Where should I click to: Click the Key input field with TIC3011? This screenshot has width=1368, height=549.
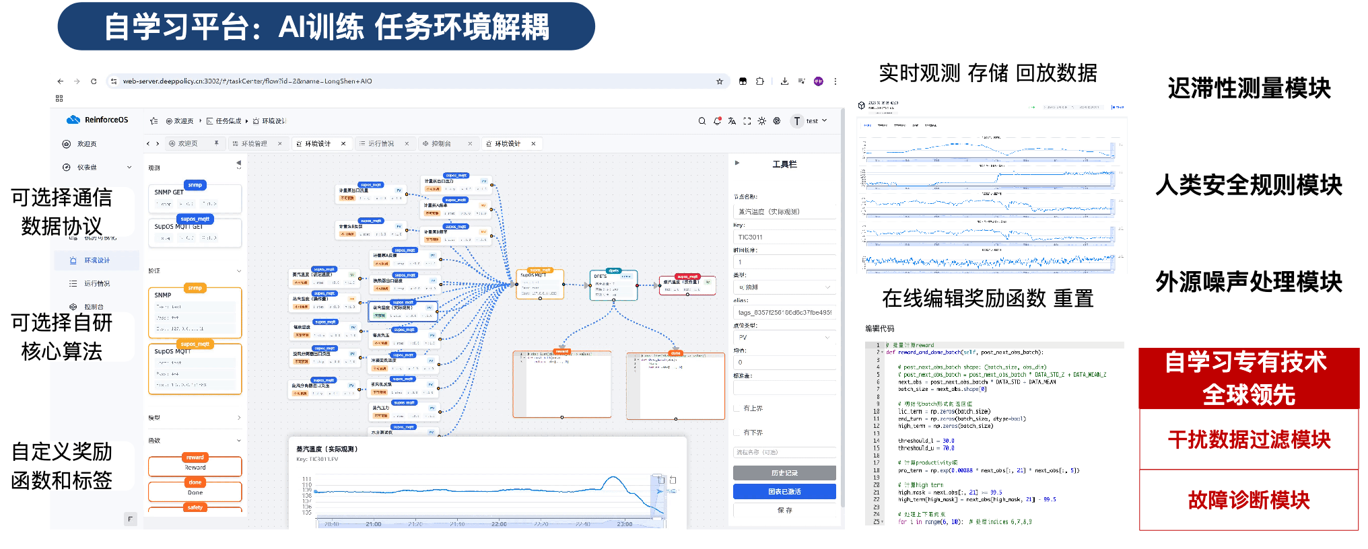coord(784,237)
